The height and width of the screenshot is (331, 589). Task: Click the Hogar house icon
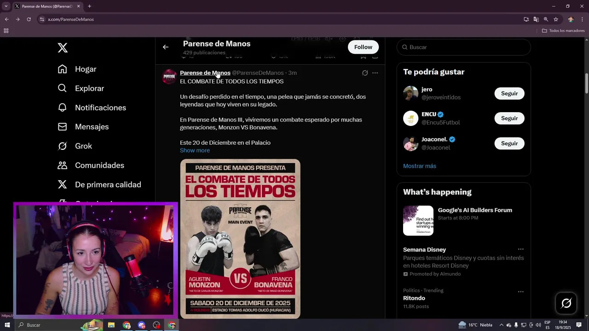pos(63,69)
